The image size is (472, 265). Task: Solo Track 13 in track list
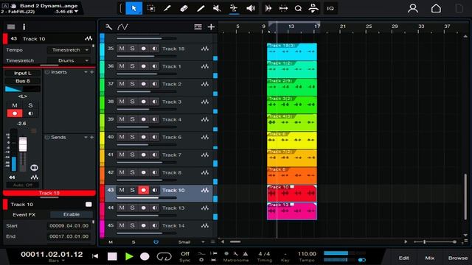[x=132, y=208]
